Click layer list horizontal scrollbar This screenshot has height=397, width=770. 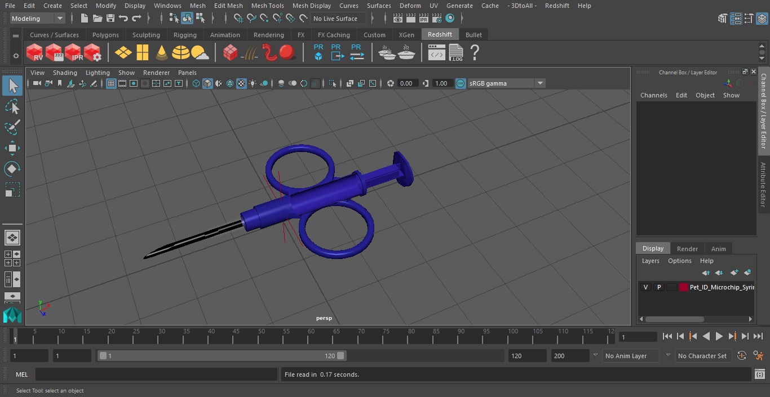(x=675, y=319)
